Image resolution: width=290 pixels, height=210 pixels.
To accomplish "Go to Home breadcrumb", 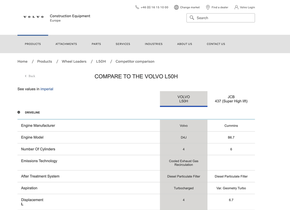I will tap(22, 61).
